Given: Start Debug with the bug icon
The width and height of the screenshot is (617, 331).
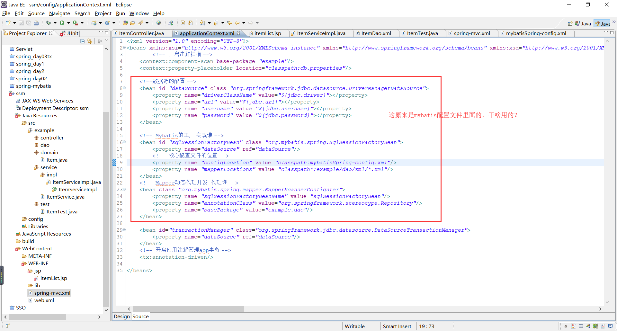Looking at the screenshot, I should [x=49, y=23].
